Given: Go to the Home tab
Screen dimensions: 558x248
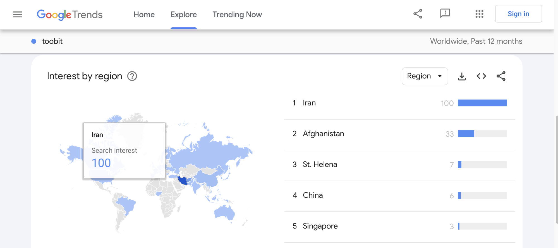Looking at the screenshot, I should point(144,15).
